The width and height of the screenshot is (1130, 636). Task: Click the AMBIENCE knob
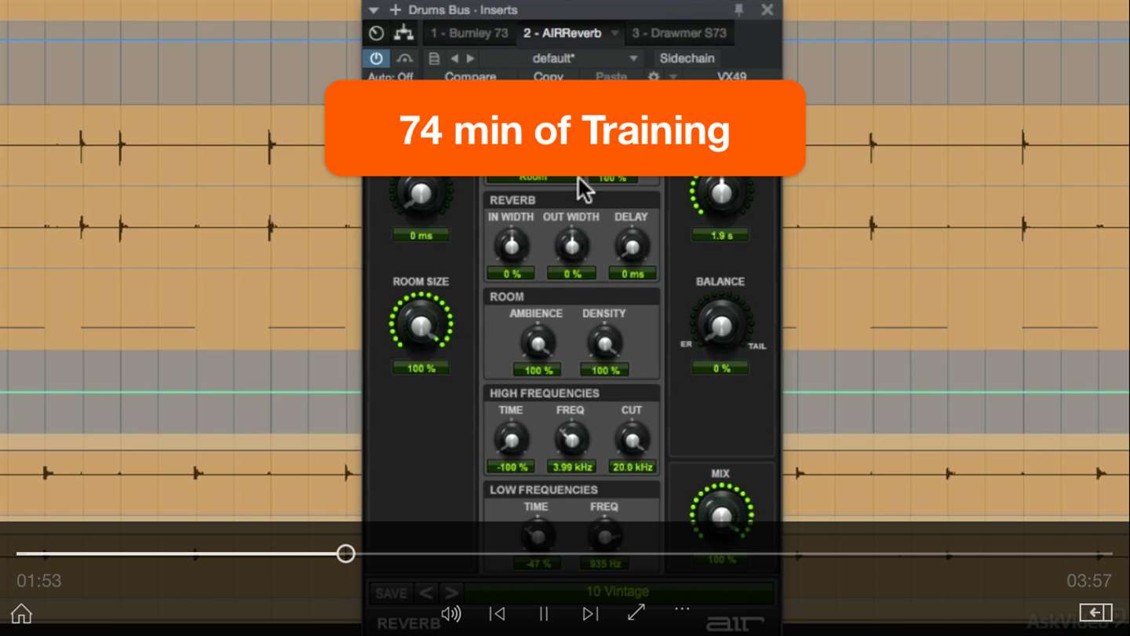pos(537,343)
